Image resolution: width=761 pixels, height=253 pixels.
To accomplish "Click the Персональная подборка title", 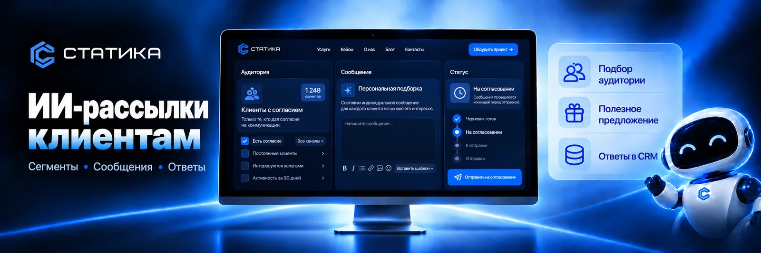I will 390,89.
